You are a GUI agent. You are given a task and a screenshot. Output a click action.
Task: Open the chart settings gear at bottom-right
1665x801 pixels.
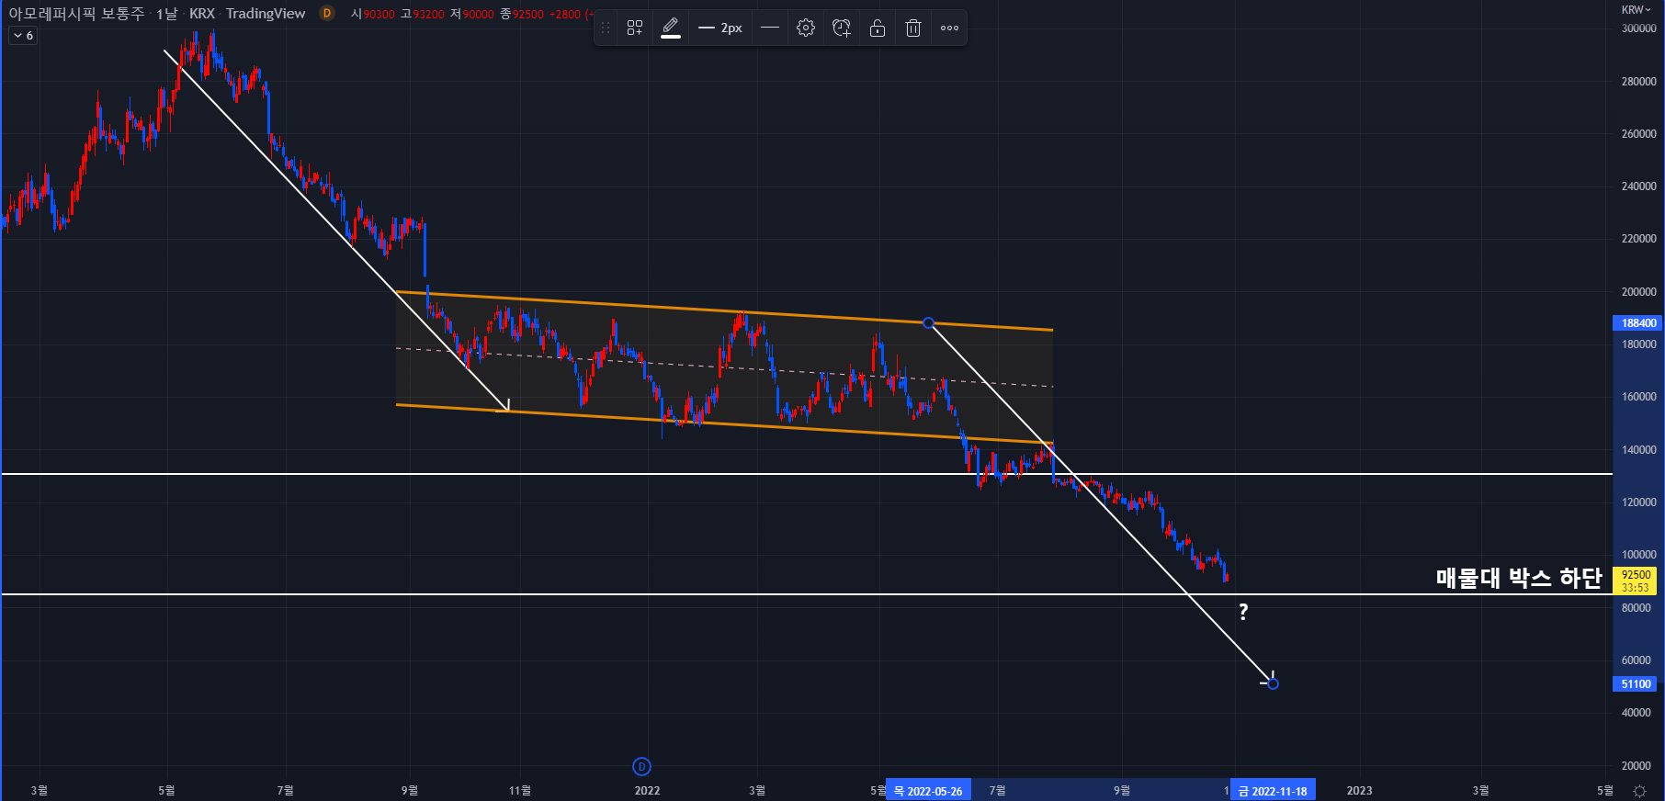pyautogui.click(x=1639, y=791)
